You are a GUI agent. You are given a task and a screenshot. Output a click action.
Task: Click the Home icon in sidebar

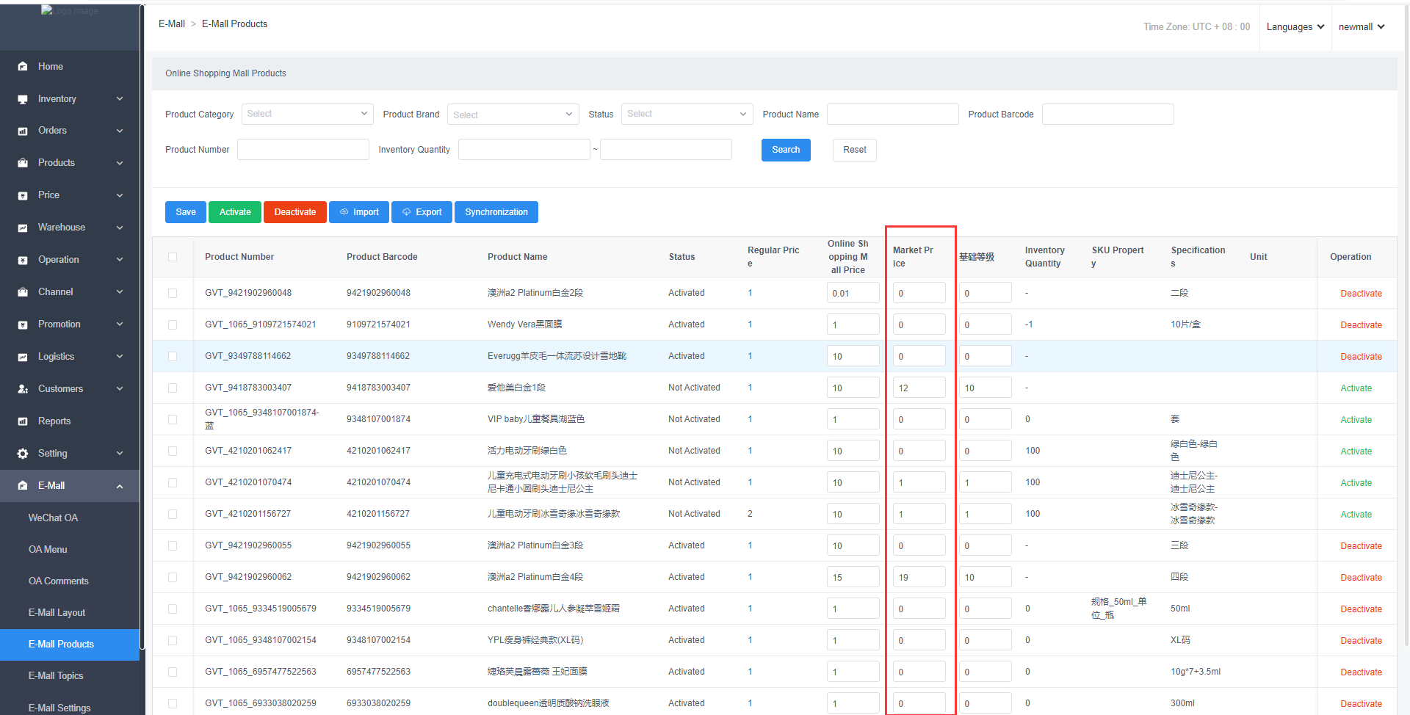[x=23, y=67]
